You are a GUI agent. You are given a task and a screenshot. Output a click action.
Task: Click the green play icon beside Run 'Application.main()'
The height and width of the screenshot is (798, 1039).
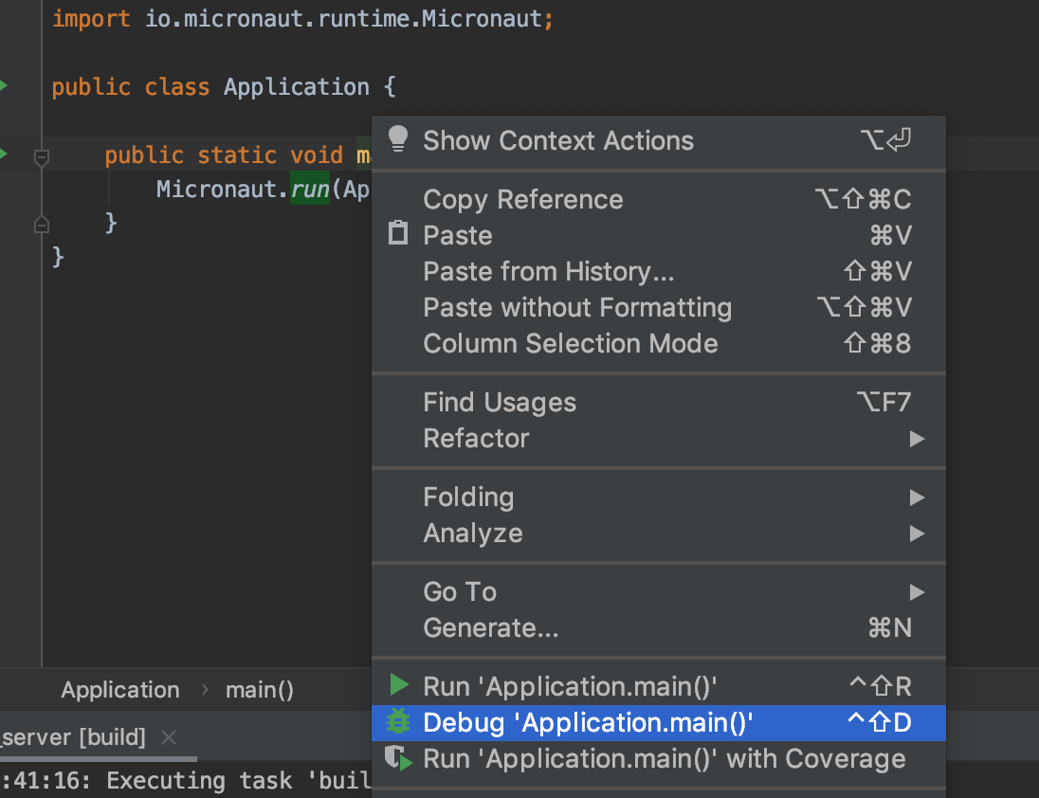click(399, 685)
